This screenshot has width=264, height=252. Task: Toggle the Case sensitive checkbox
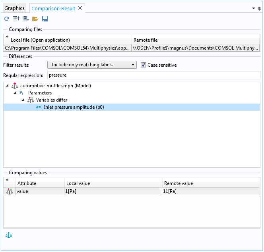pos(143,65)
